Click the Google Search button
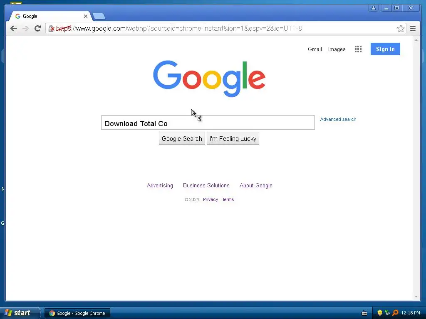 (182, 139)
